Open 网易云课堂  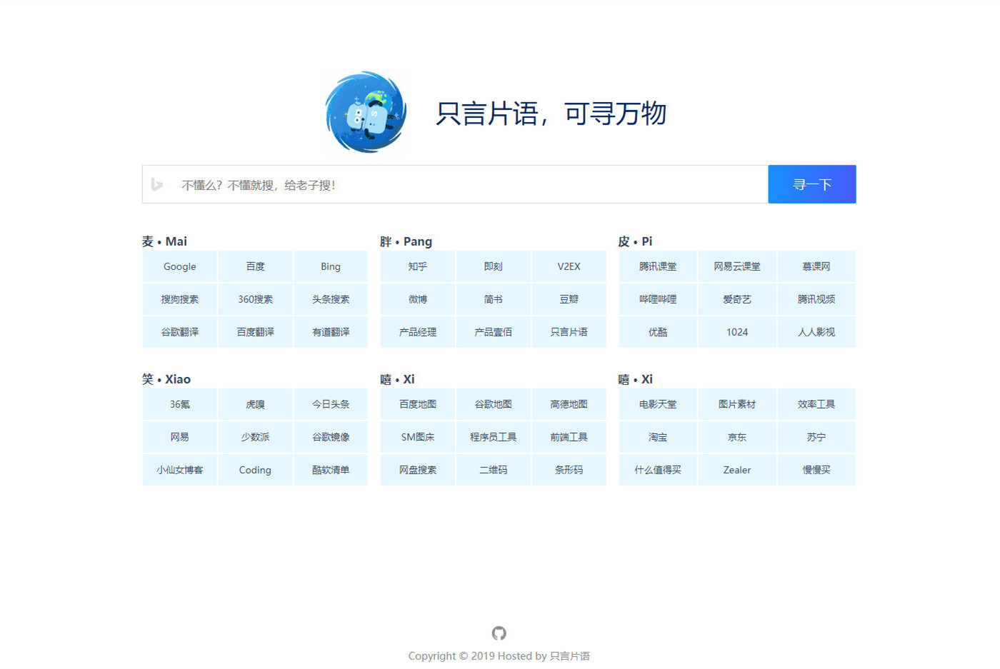737,266
